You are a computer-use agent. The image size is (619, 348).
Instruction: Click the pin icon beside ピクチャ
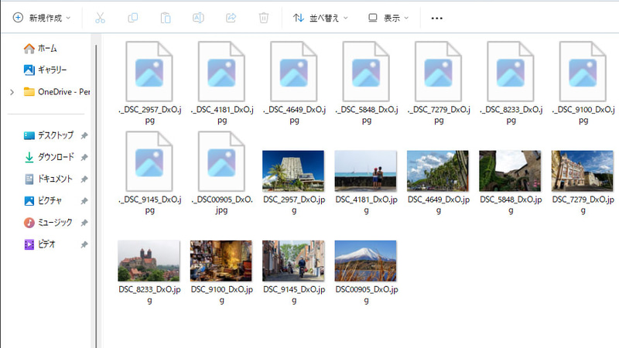[x=84, y=201]
